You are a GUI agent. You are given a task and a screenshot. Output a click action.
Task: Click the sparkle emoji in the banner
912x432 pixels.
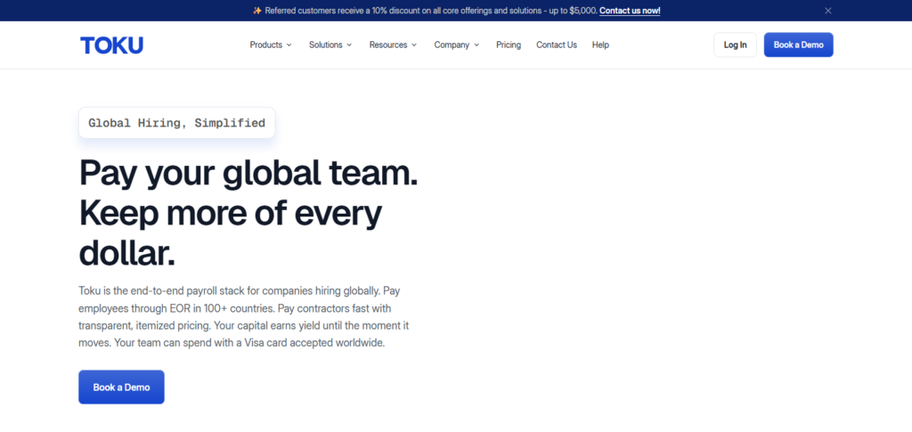(x=257, y=11)
